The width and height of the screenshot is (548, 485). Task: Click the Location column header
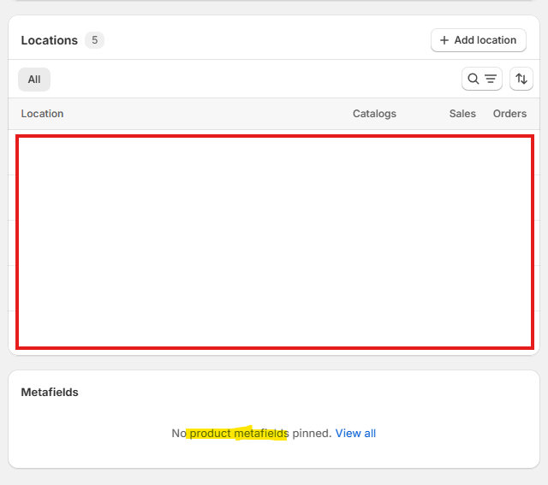[42, 114]
